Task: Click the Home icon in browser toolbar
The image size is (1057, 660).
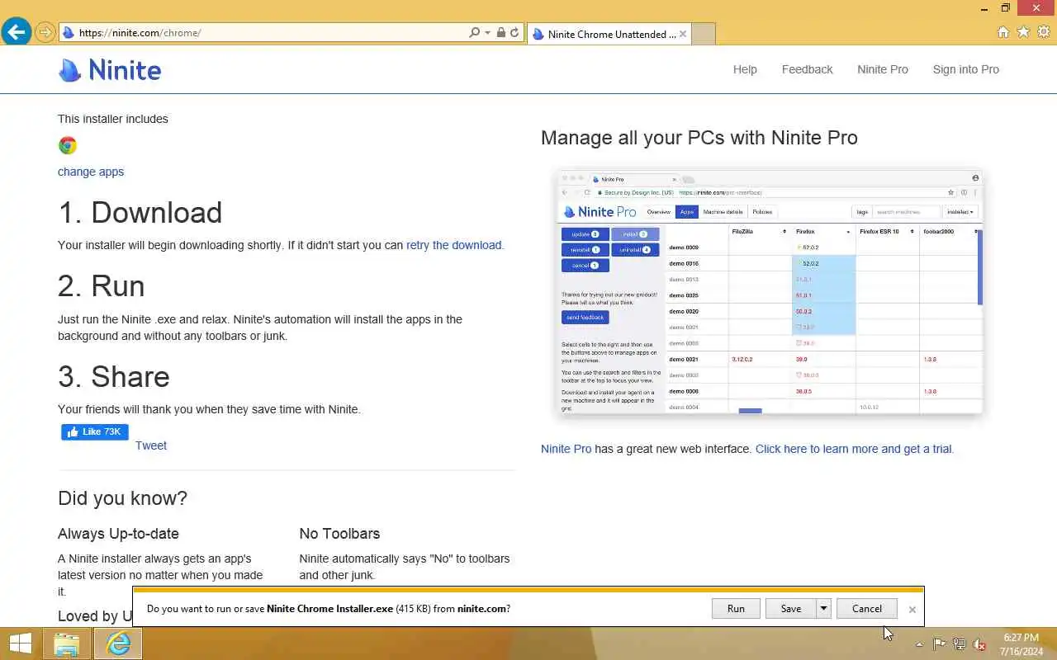Action: point(1002,32)
